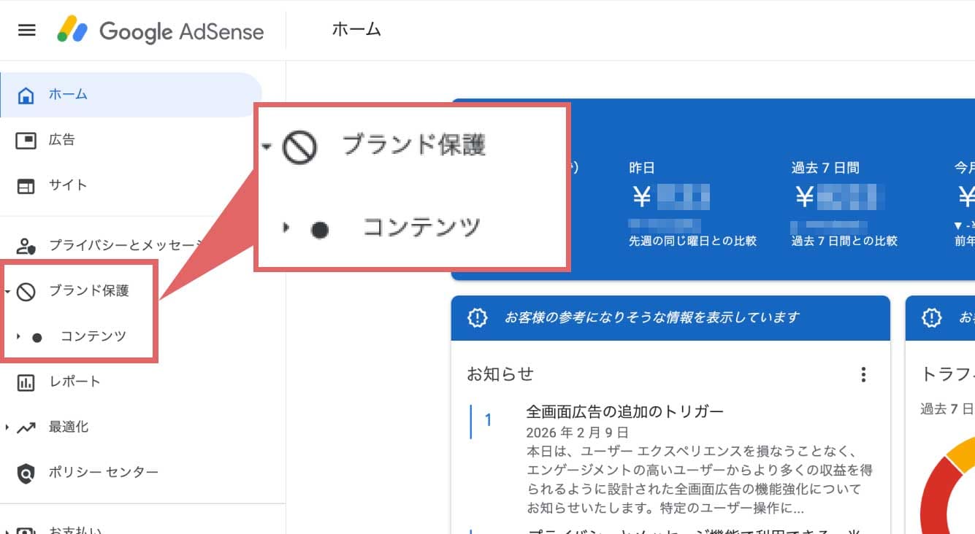Open the ポリシー センター menu item

(104, 473)
